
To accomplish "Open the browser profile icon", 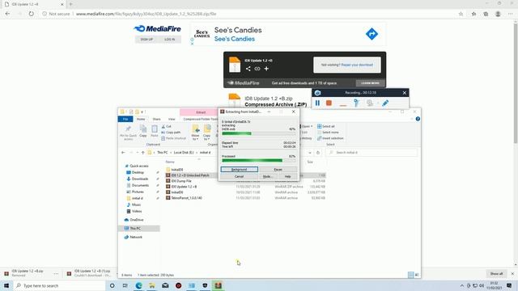I will tap(498, 14).
